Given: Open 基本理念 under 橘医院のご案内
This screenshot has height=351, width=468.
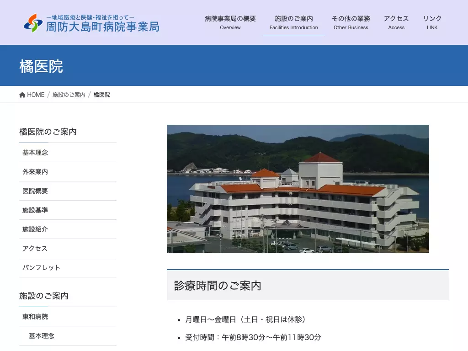Looking at the screenshot, I should (68, 153).
